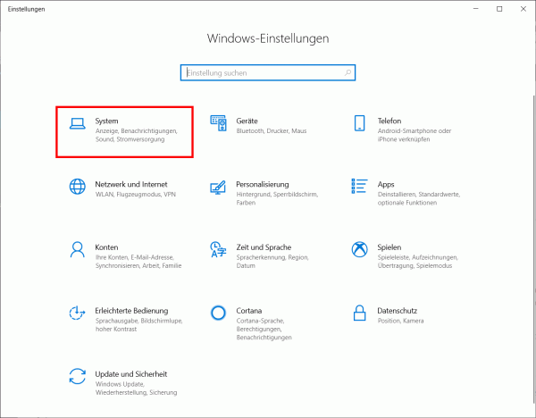Image resolution: width=536 pixels, height=418 pixels.
Task: Open the Zeit und Sprache icon
Action: click(x=218, y=249)
